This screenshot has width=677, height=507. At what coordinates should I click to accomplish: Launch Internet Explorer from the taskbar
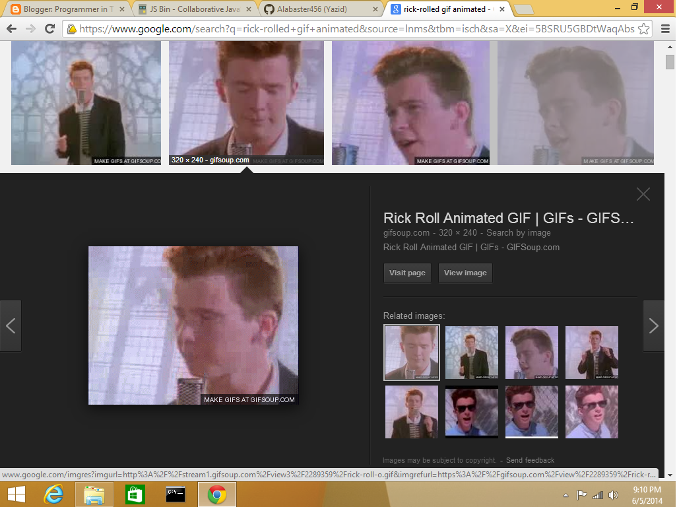[x=53, y=493]
